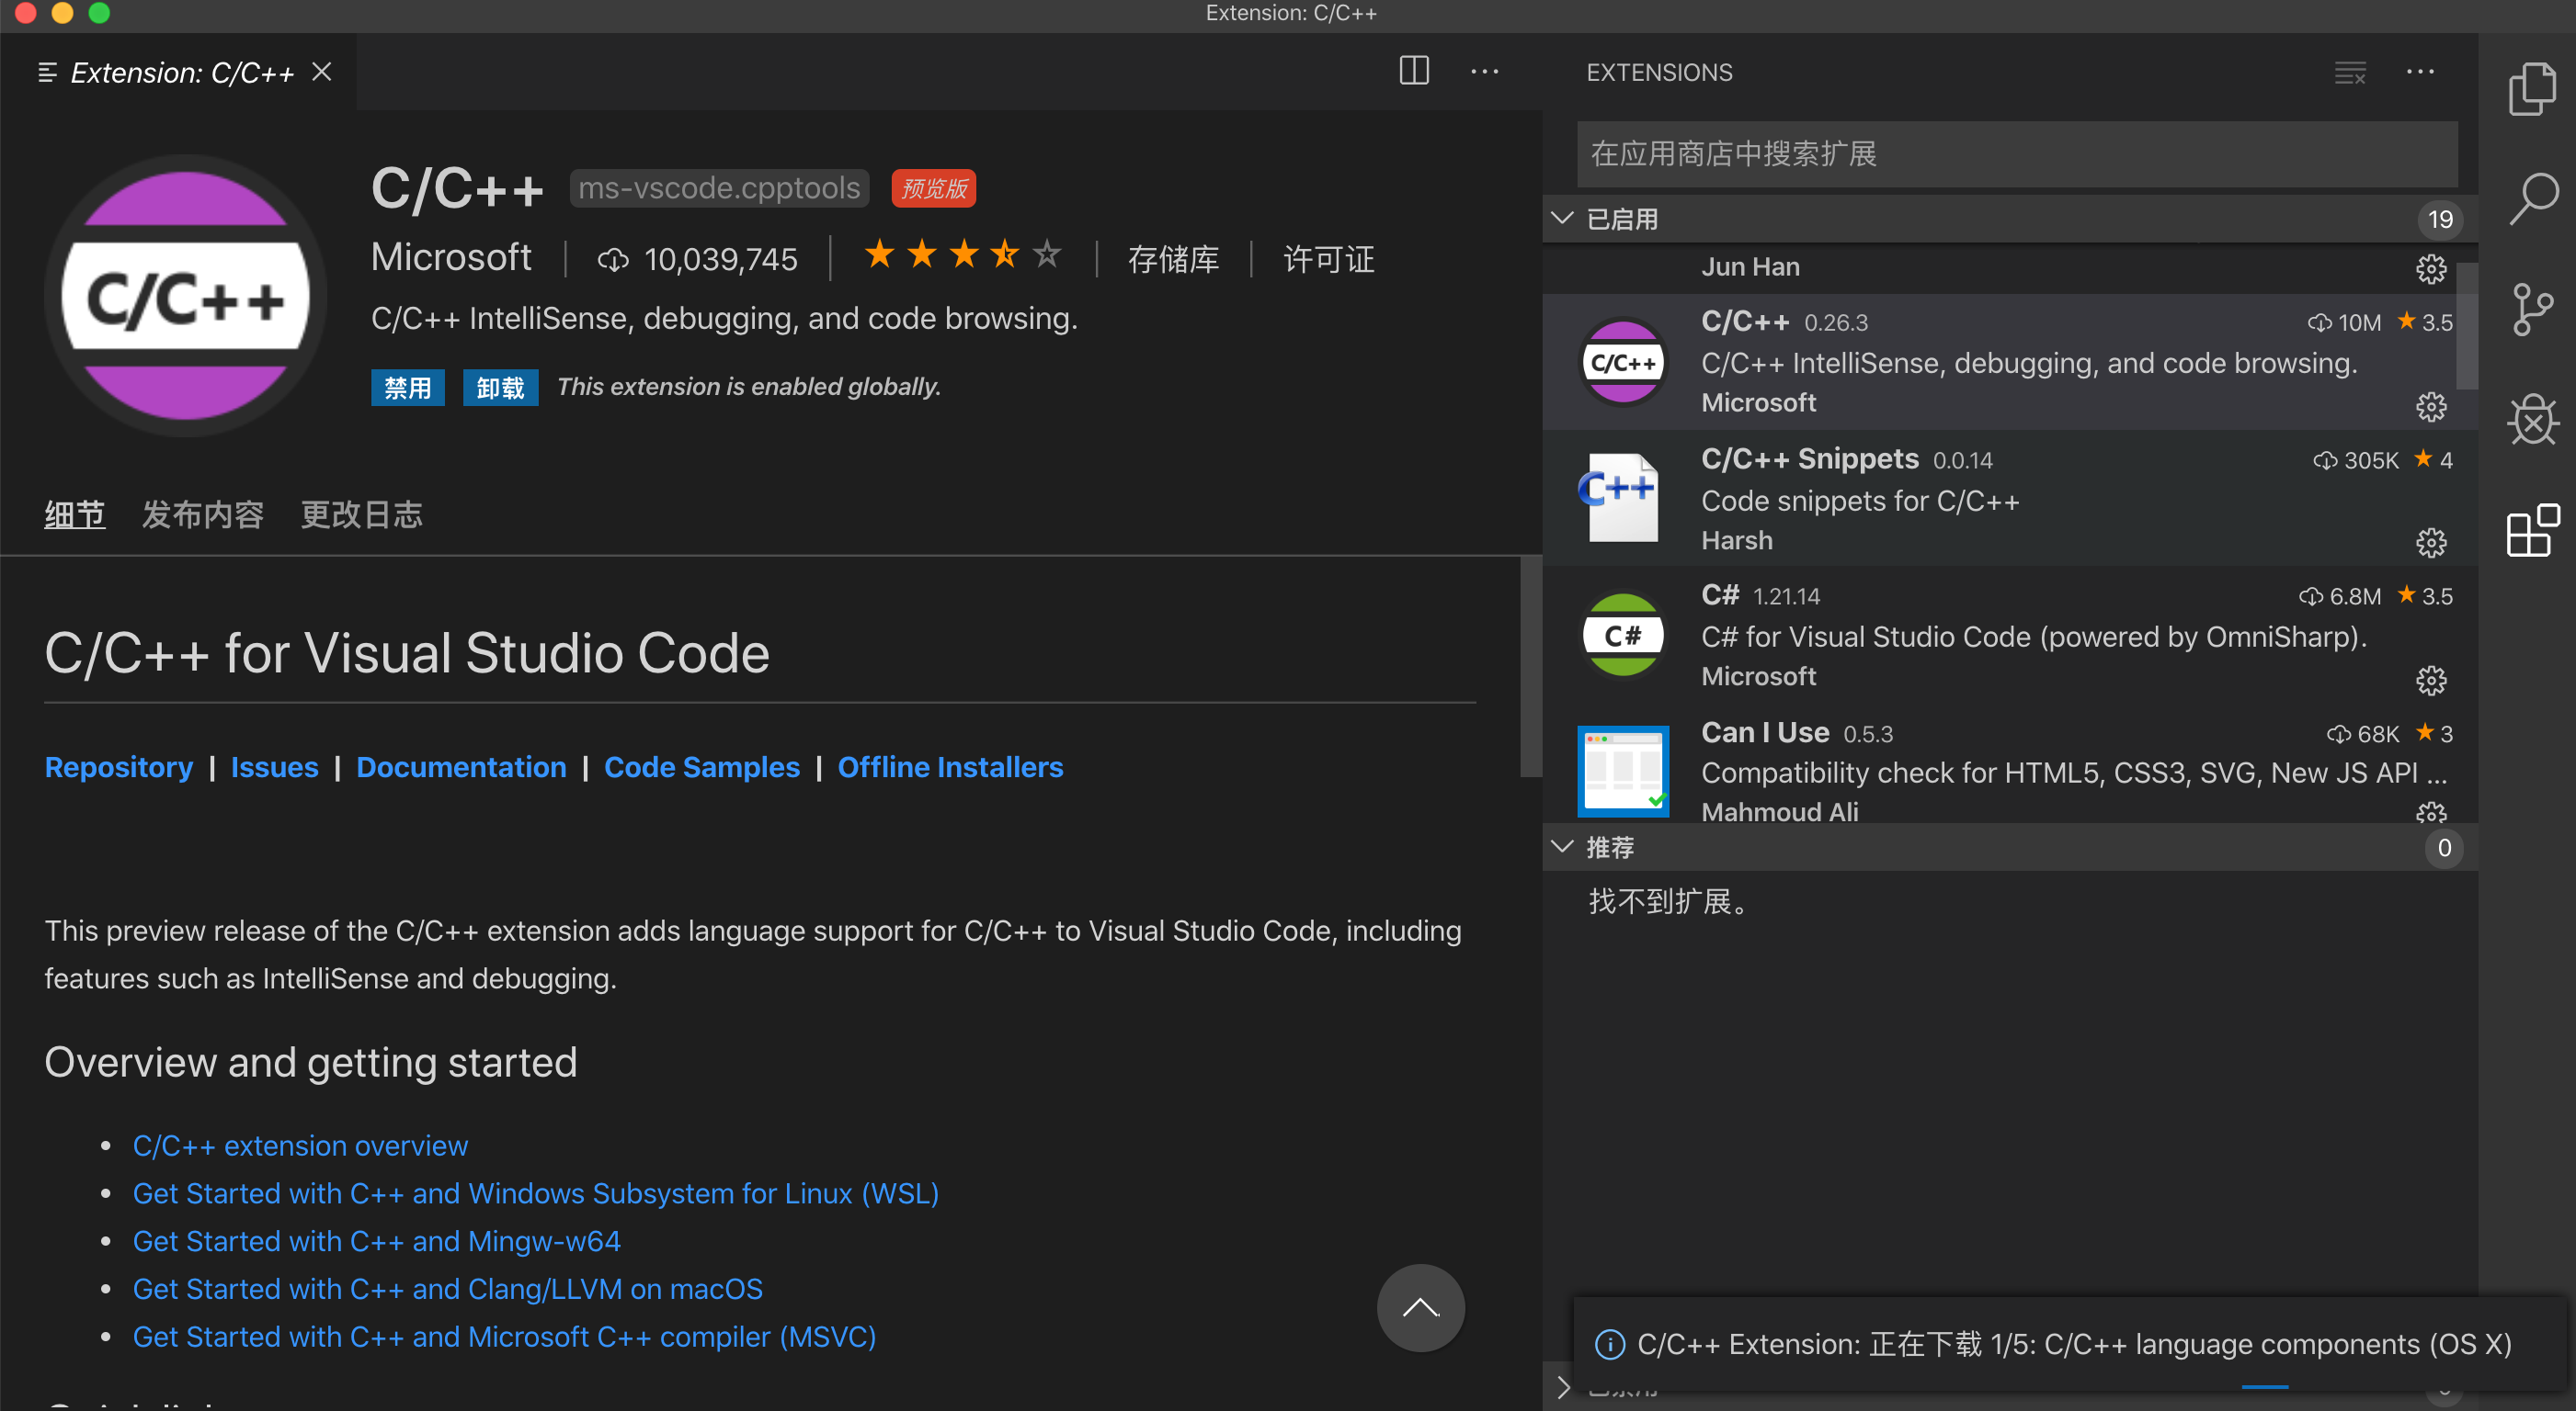Click the split editor icon
2576x1411 pixels.
tap(1413, 71)
